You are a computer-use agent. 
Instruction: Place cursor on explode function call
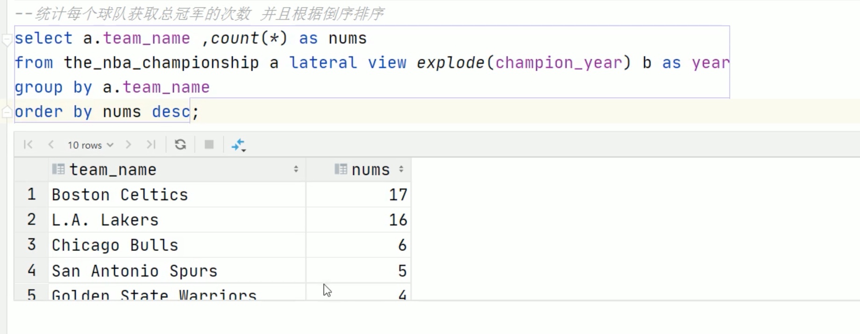pos(451,63)
